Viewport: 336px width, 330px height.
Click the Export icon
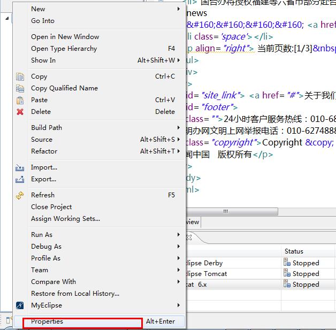[20, 179]
